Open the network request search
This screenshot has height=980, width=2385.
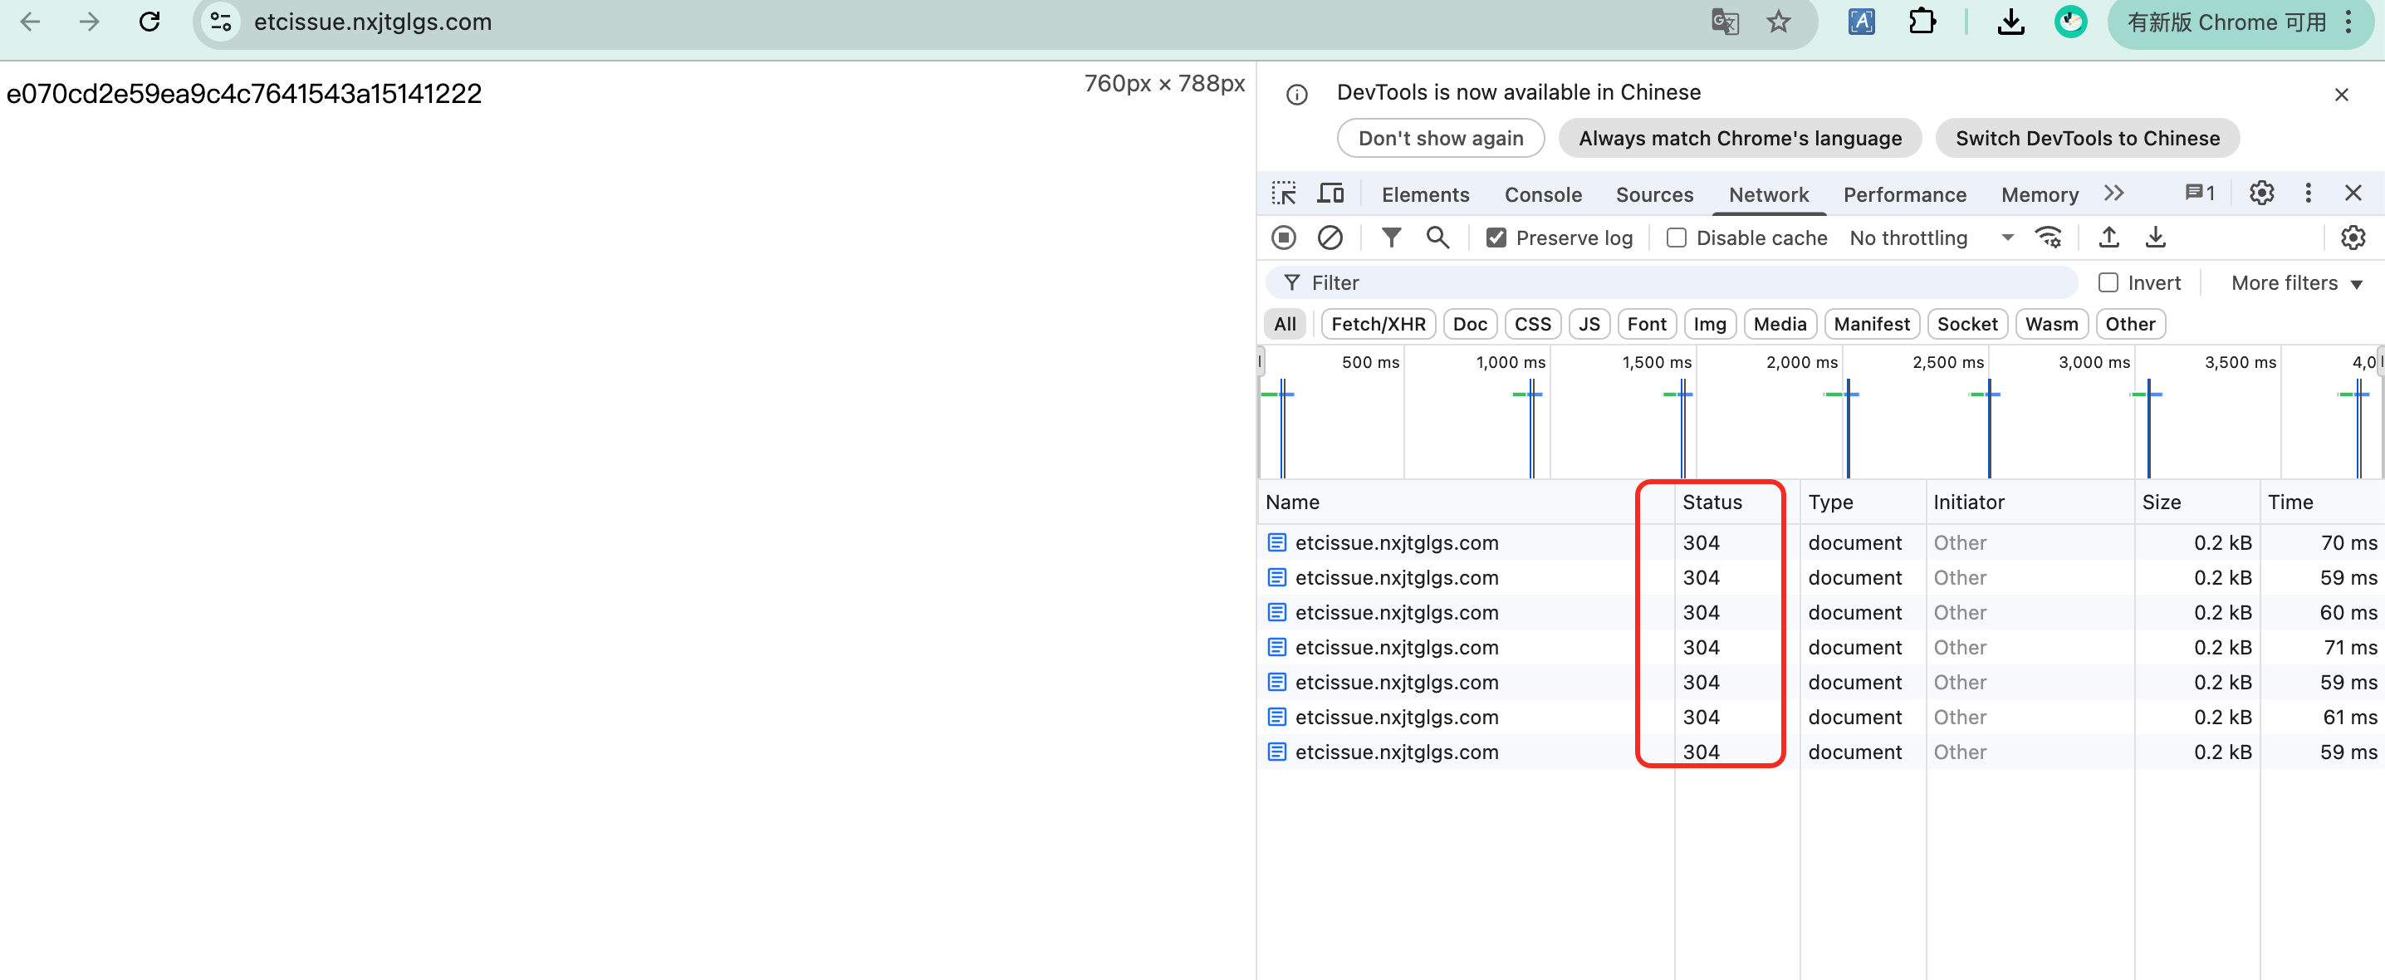pos(1437,238)
